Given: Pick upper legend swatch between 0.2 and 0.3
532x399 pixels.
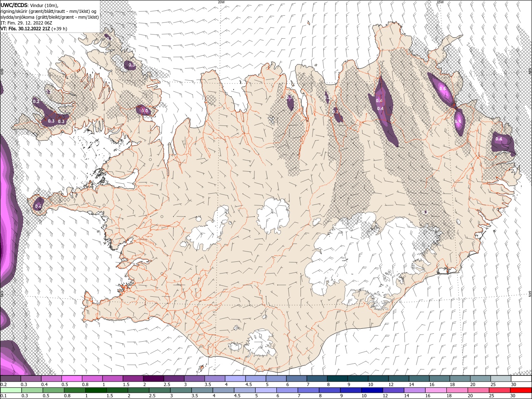Looking at the screenshot, I should (x=10, y=379).
